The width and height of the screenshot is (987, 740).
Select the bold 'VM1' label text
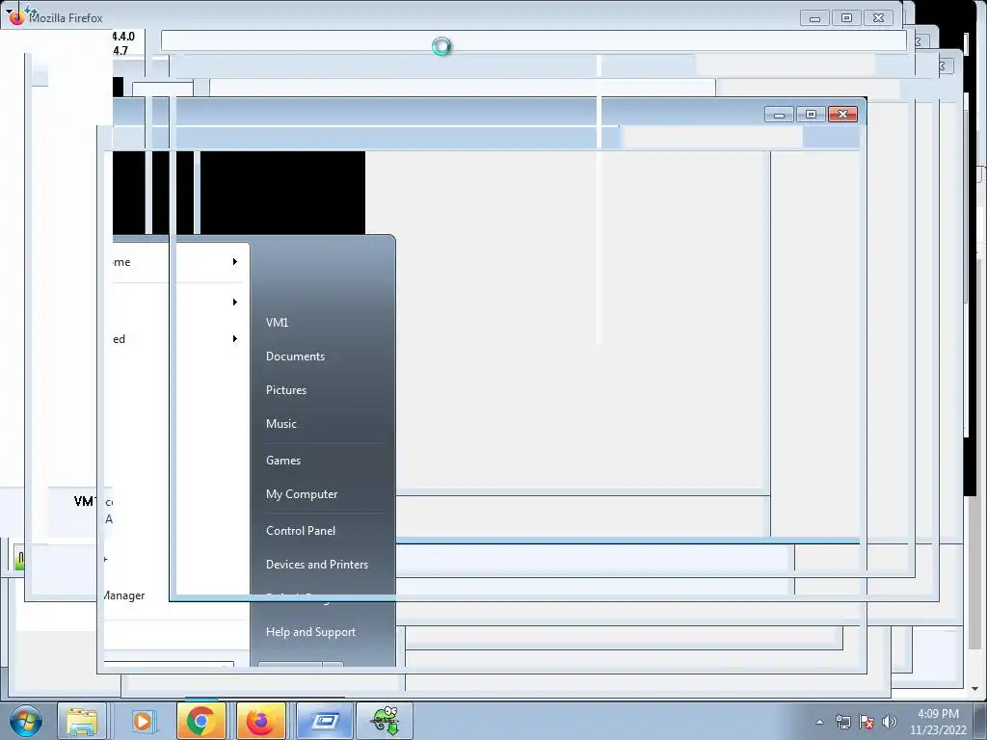[x=86, y=501]
